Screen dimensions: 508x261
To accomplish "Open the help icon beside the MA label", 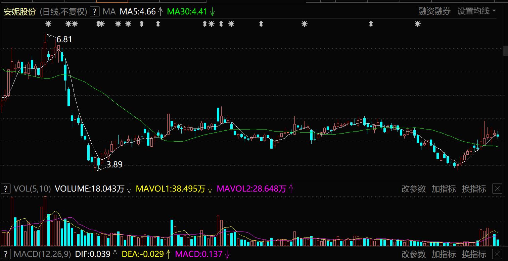I will 95,12.
